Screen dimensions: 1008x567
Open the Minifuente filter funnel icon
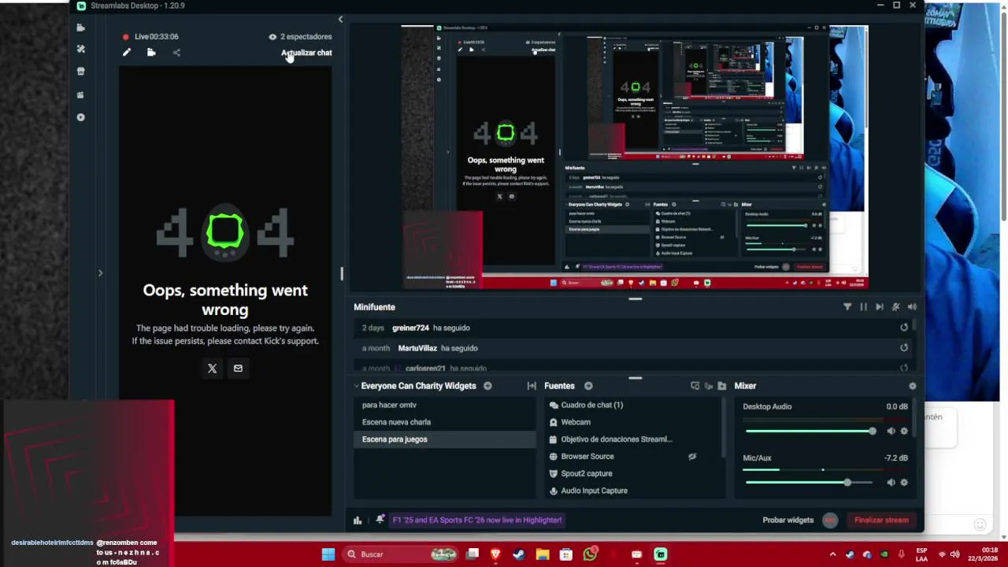[x=847, y=307]
